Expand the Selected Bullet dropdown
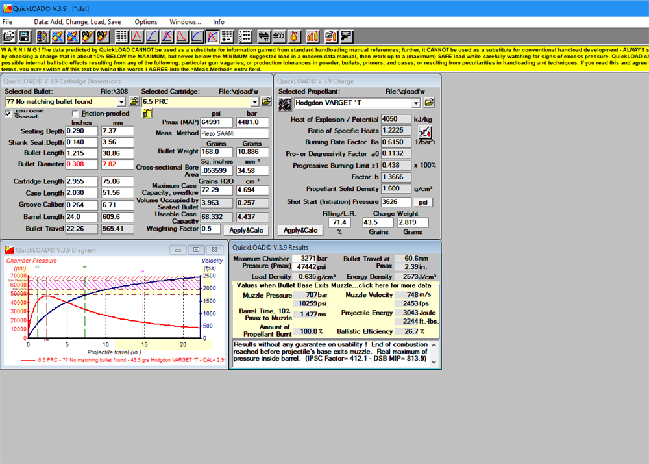 click(121, 102)
